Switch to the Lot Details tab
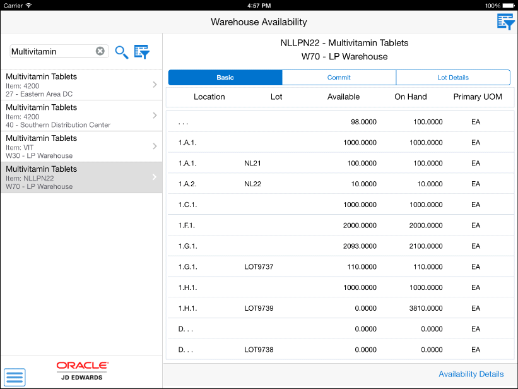This screenshot has height=389, width=518. 453,78
